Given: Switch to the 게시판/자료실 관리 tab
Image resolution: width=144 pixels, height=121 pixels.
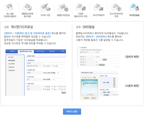Looking at the screenshot, I should tap(26, 51).
